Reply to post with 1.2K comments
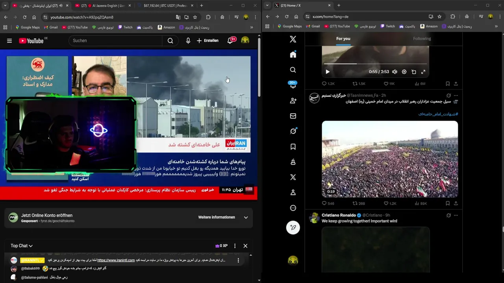 click(328, 84)
